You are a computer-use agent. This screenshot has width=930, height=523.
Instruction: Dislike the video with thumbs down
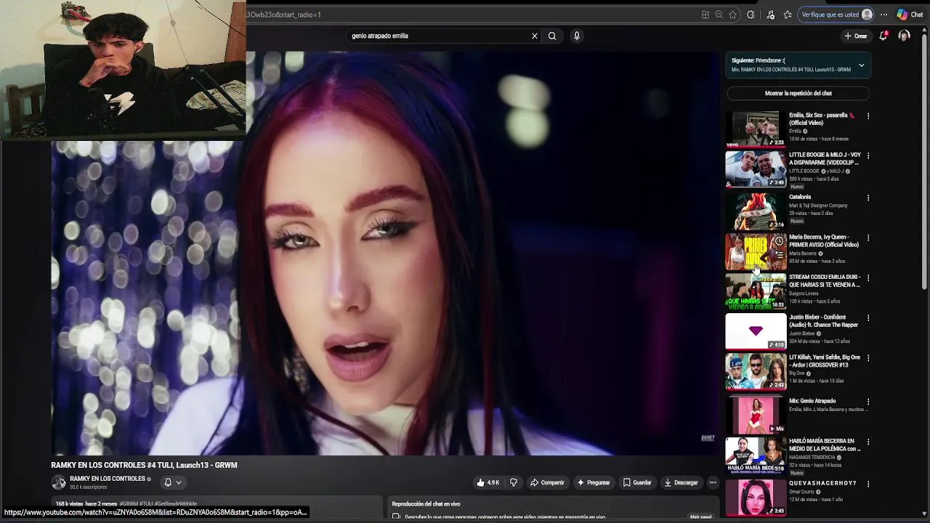pos(514,482)
